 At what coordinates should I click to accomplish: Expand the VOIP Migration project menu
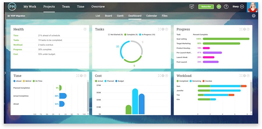pyautogui.click(x=16, y=16)
